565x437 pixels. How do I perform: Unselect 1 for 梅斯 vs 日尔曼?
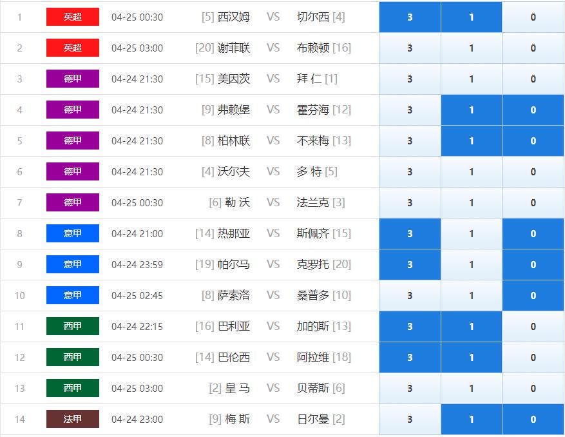click(x=472, y=420)
